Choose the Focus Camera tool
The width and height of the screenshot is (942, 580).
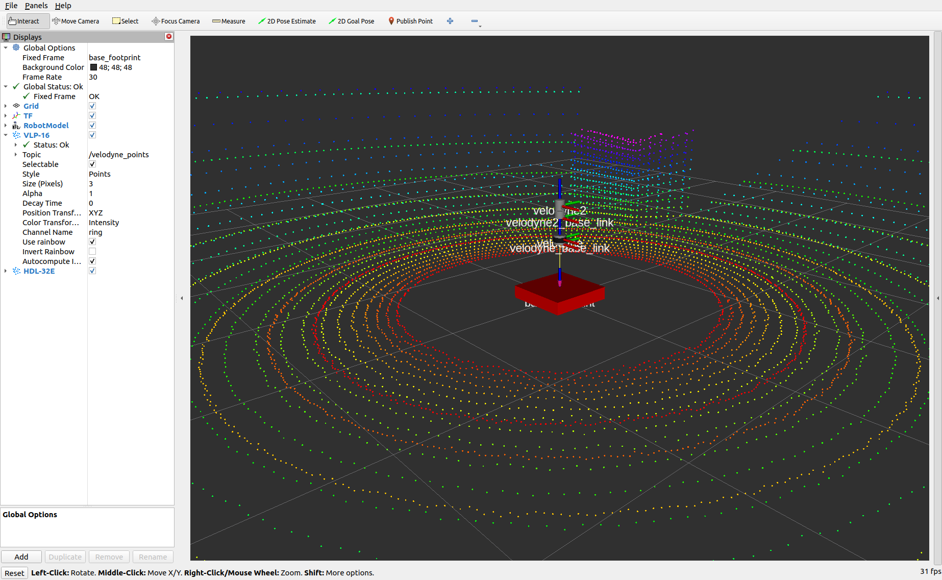[176, 21]
